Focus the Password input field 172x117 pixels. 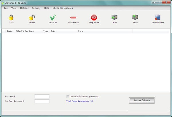(x=42, y=96)
